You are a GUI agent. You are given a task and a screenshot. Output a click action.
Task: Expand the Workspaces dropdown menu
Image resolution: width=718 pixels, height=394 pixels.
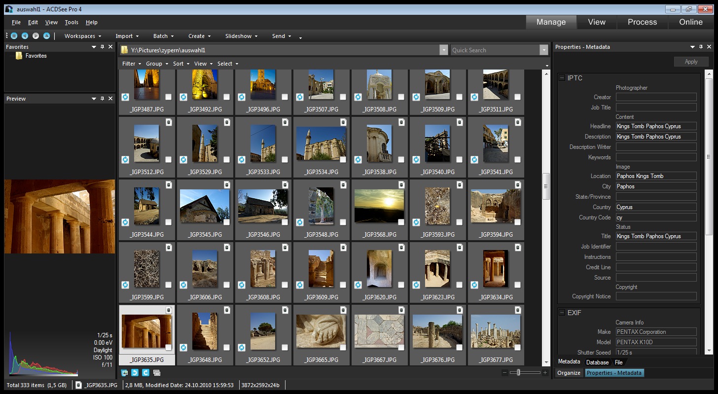tap(82, 36)
